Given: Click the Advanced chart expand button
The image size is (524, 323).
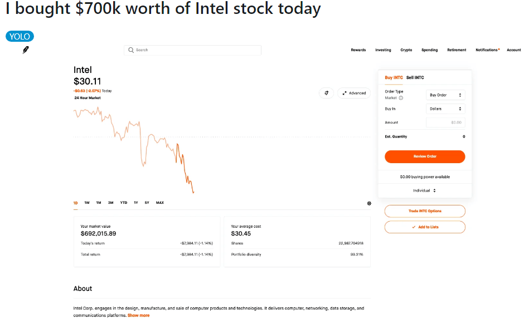Looking at the screenshot, I should [x=354, y=93].
